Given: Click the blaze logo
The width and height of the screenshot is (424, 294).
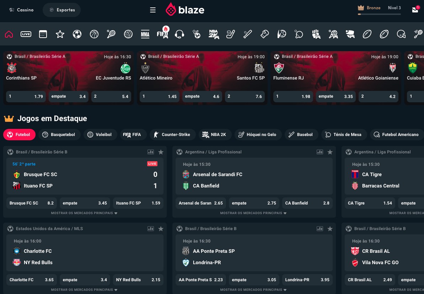Looking at the screenshot, I should click(x=185, y=10).
